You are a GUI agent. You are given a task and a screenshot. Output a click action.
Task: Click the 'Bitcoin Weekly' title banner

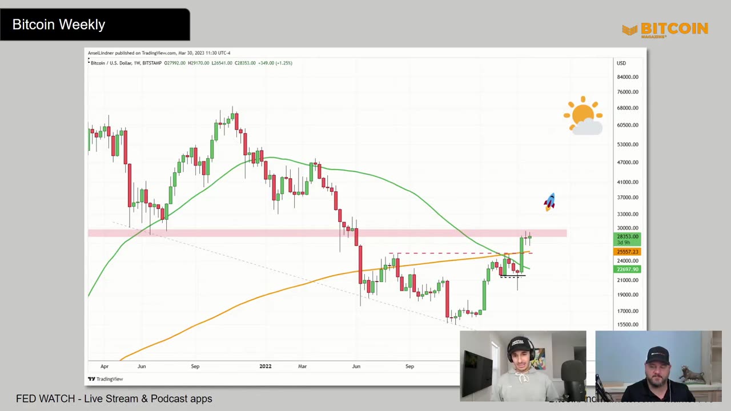(x=95, y=25)
